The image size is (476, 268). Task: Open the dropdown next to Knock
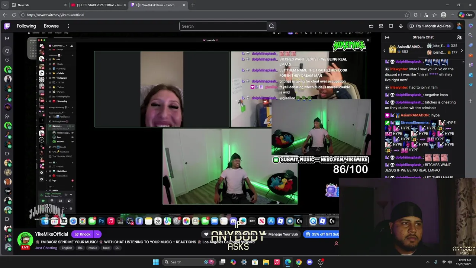click(97, 234)
